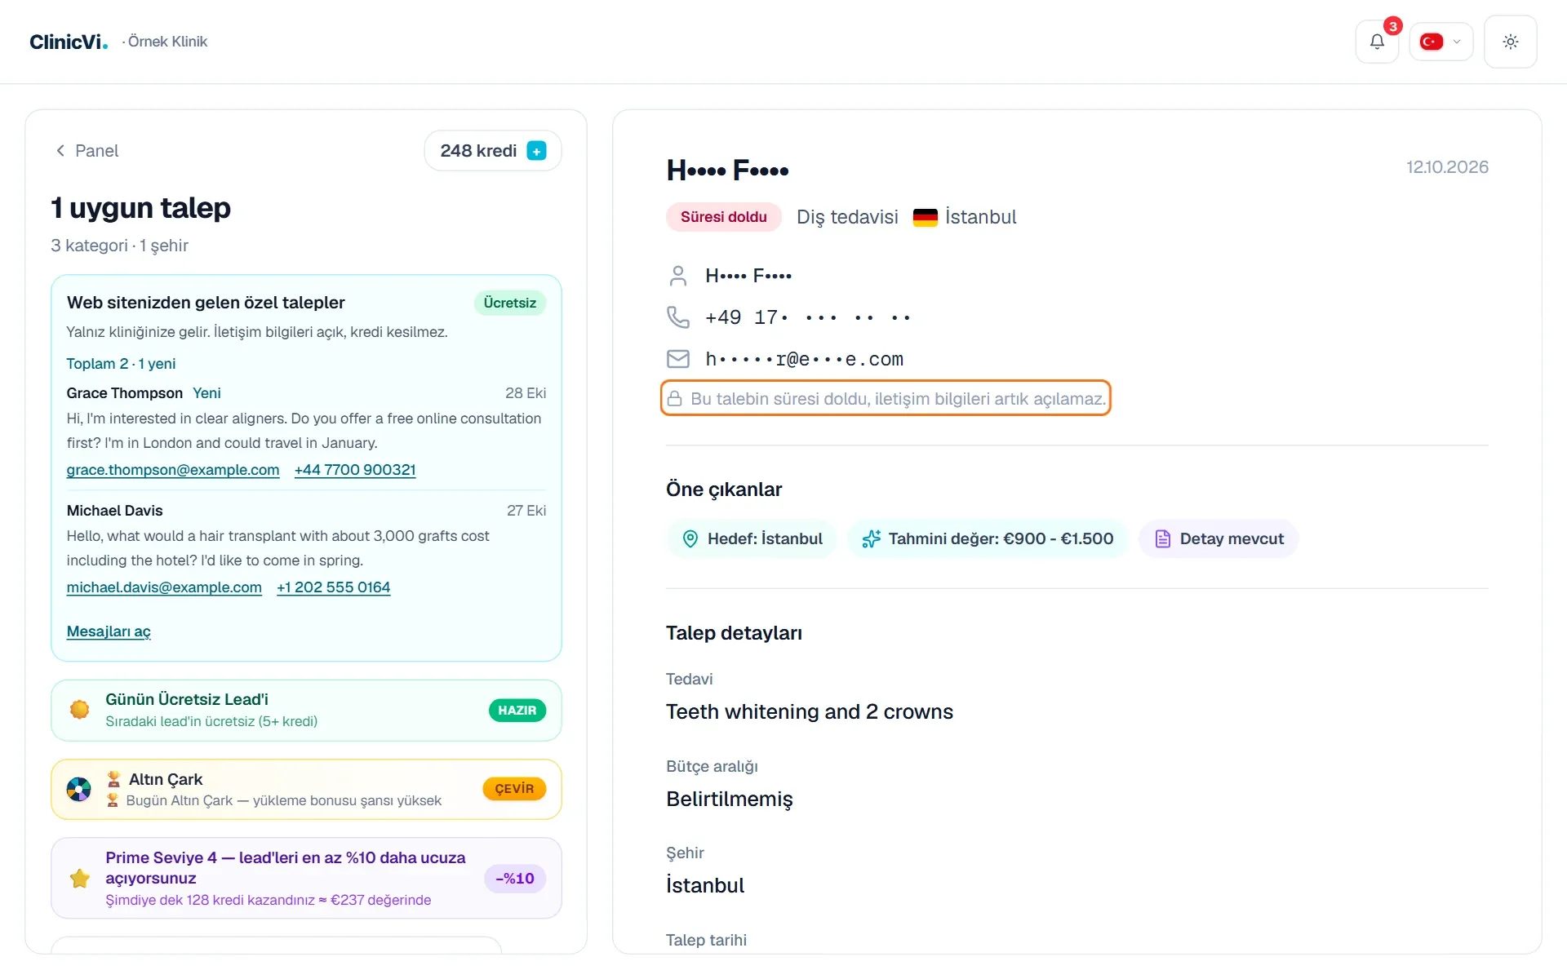Image resolution: width=1567 pixels, height=979 pixels.
Task: Click the date 12.10.2026
Action: coord(1447,167)
